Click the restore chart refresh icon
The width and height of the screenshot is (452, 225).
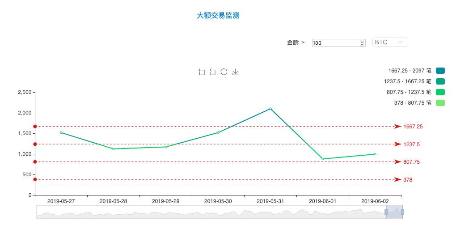(x=224, y=72)
